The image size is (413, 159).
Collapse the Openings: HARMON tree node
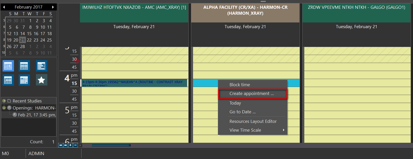[x=4, y=108]
